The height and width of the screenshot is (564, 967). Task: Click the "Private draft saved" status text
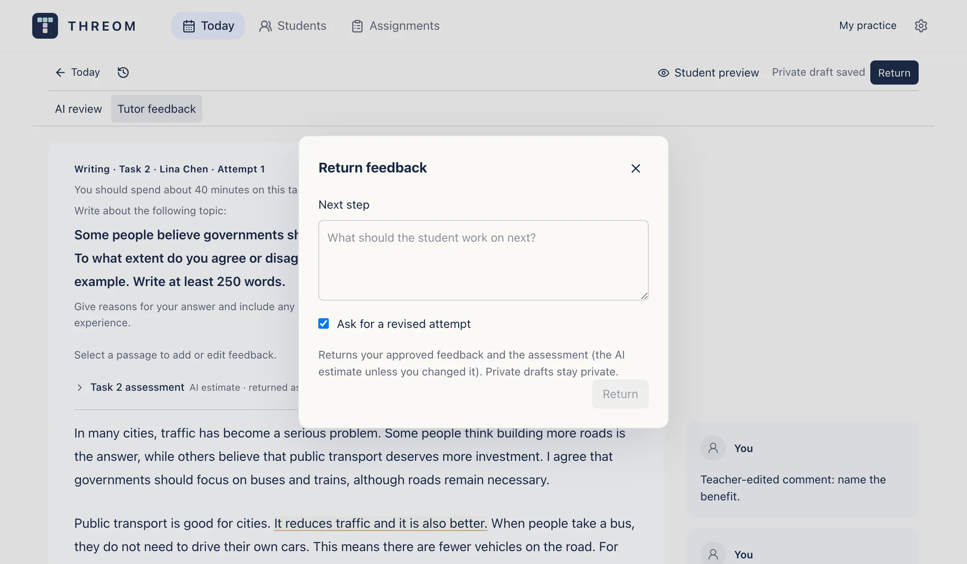tap(818, 72)
